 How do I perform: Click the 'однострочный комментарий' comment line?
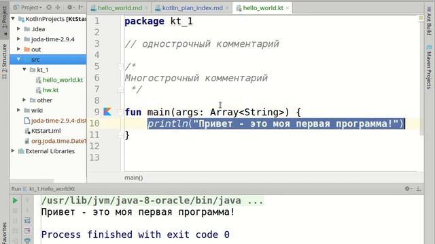point(202,43)
